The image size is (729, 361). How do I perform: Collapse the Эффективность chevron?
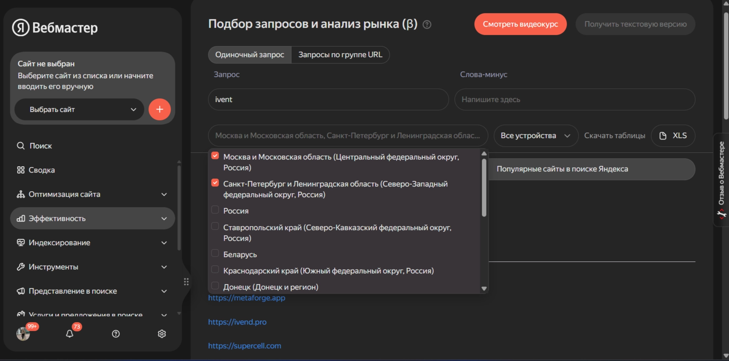click(164, 219)
